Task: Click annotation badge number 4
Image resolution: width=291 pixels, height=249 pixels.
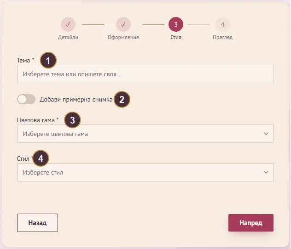Action: tap(41, 158)
